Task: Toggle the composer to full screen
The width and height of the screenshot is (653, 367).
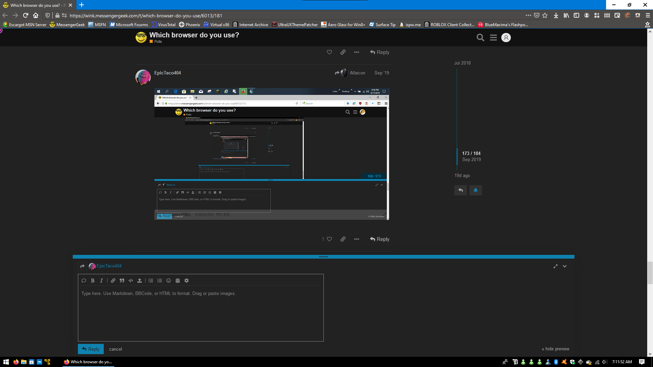Action: pos(555,266)
